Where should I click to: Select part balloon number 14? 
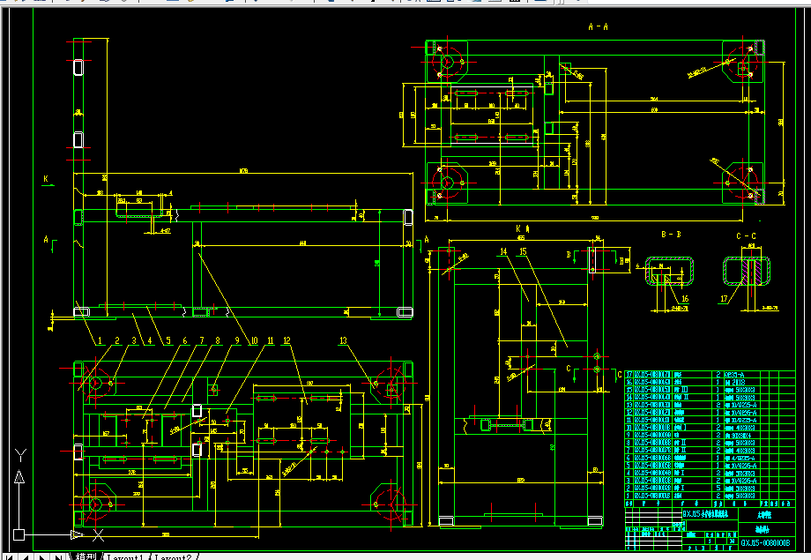tap(503, 251)
